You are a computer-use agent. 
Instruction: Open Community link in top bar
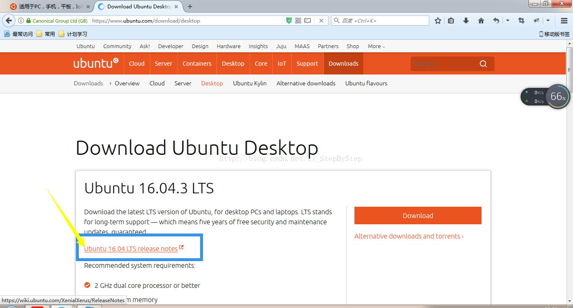(117, 46)
